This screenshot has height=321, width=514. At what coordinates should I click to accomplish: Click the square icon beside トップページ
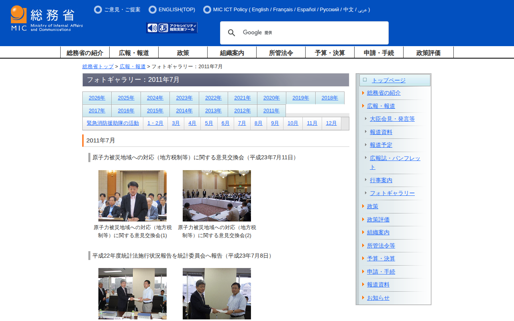(365, 80)
